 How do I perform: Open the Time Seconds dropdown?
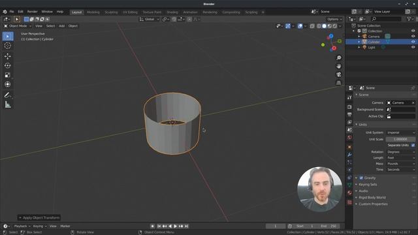point(400,170)
